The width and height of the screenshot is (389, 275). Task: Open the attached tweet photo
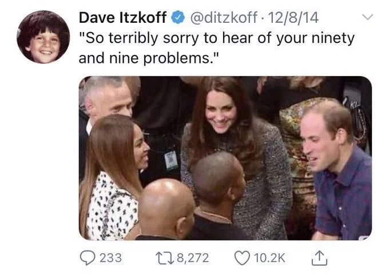point(225,158)
